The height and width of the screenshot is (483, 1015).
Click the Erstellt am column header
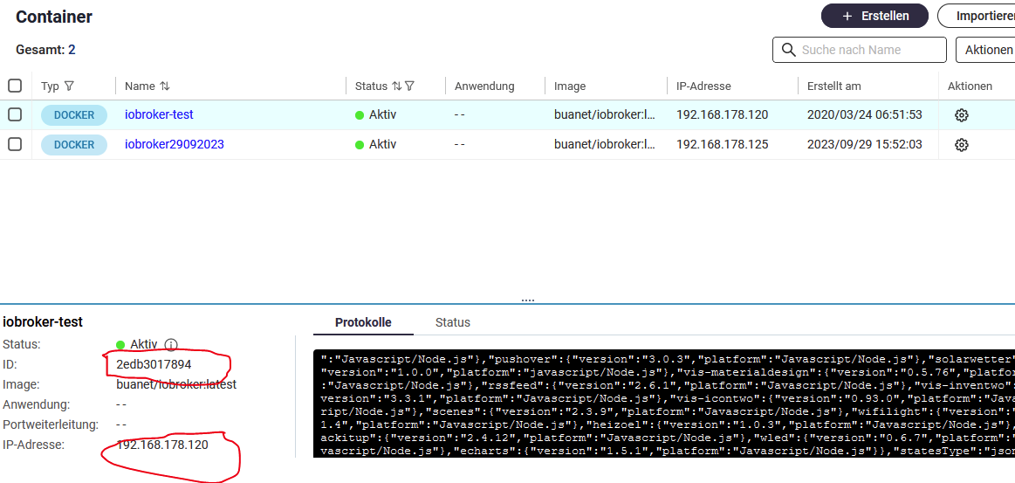(833, 86)
